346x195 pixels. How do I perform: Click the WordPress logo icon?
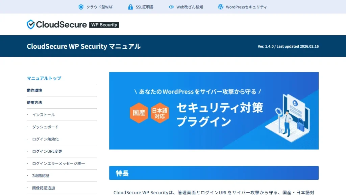(221, 7)
